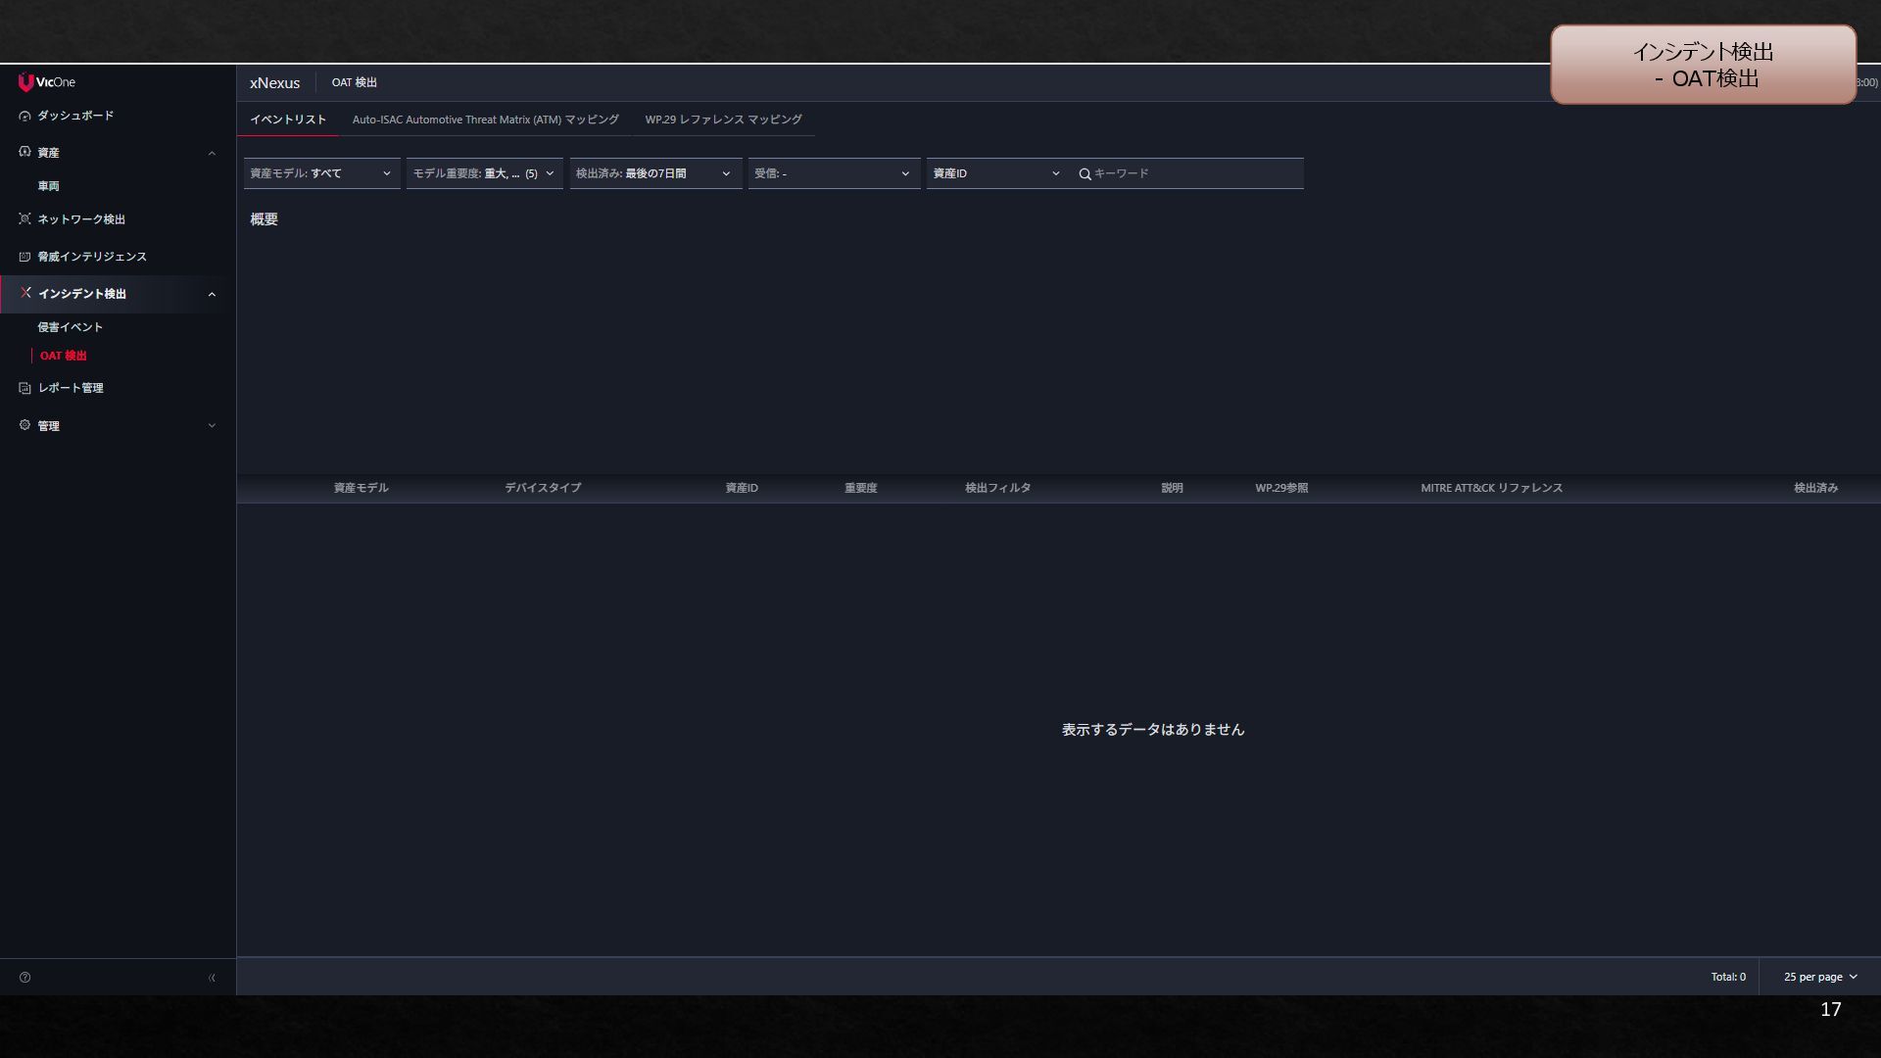Viewport: 1881px width, 1058px height.
Task: Click the Assets (資産) sidebar icon
Action: (24, 152)
